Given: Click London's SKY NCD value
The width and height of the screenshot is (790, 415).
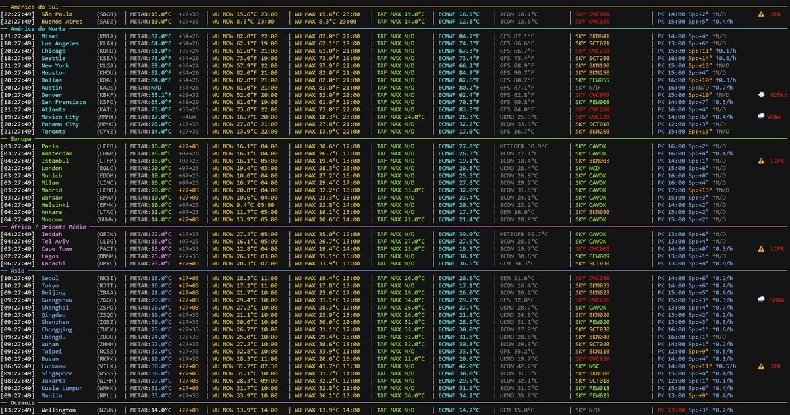Looking at the screenshot, I should (x=588, y=168).
